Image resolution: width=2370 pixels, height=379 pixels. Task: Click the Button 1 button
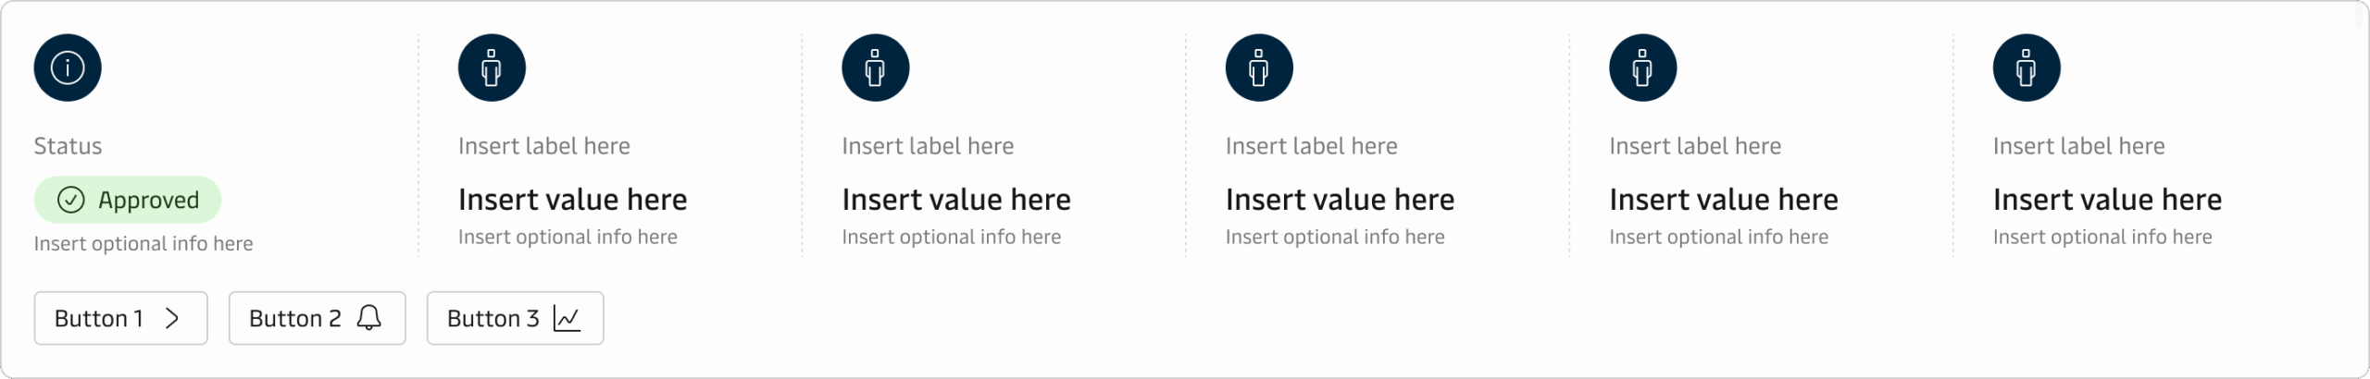(121, 318)
